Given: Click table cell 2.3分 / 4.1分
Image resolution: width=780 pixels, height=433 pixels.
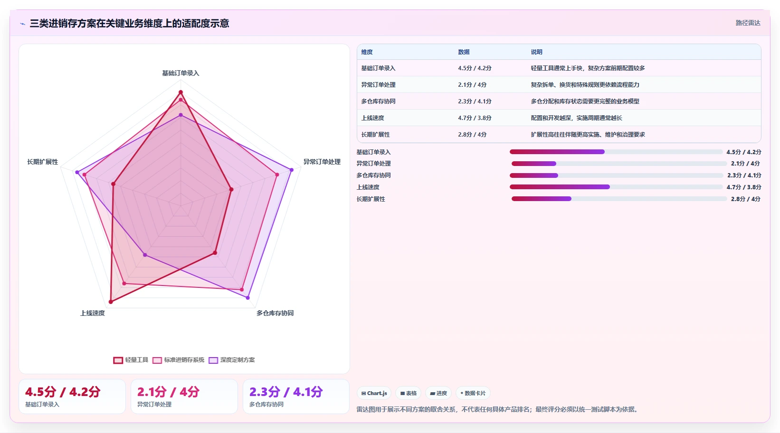Looking at the screenshot, I should click(475, 101).
